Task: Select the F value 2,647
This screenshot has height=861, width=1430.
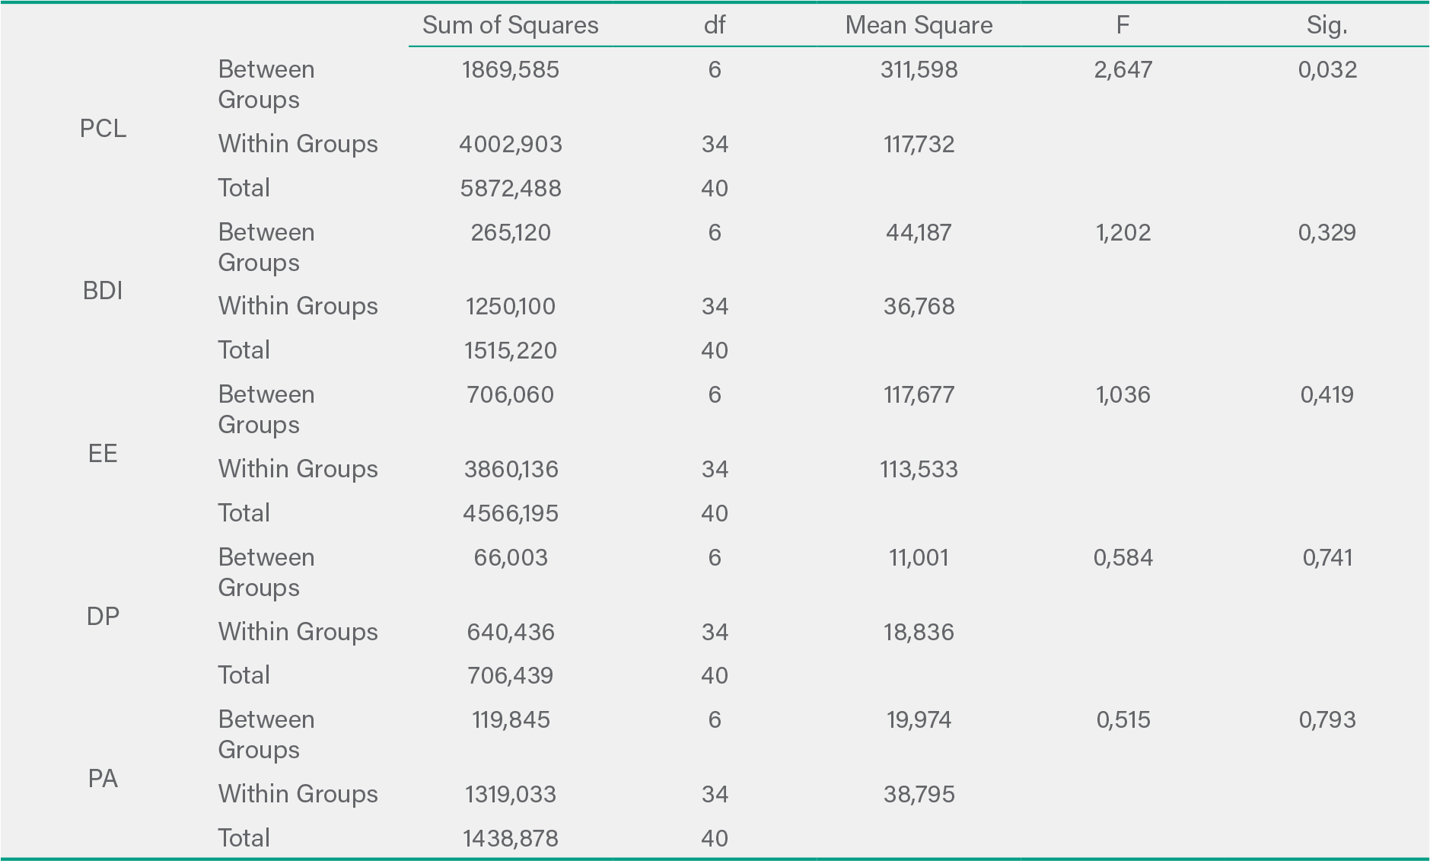Action: (x=1123, y=70)
